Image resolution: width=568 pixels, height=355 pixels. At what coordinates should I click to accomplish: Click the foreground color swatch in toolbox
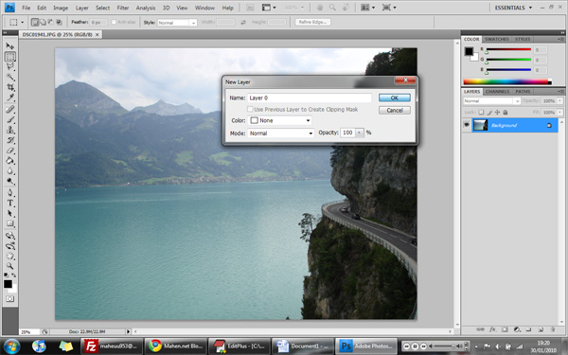point(8,284)
